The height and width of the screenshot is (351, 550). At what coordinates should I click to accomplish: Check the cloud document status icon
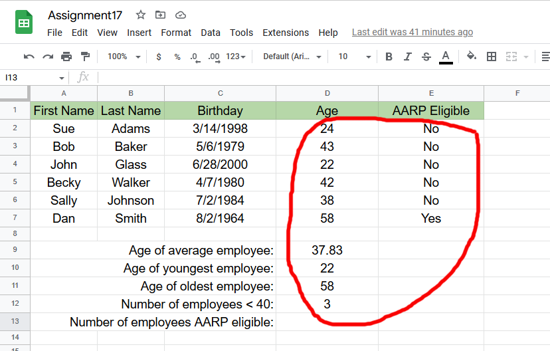pos(180,15)
